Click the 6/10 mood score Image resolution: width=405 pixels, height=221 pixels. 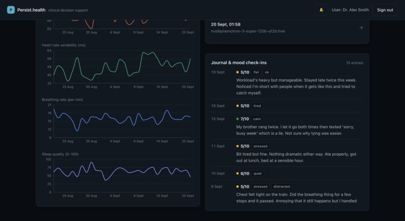click(245, 173)
